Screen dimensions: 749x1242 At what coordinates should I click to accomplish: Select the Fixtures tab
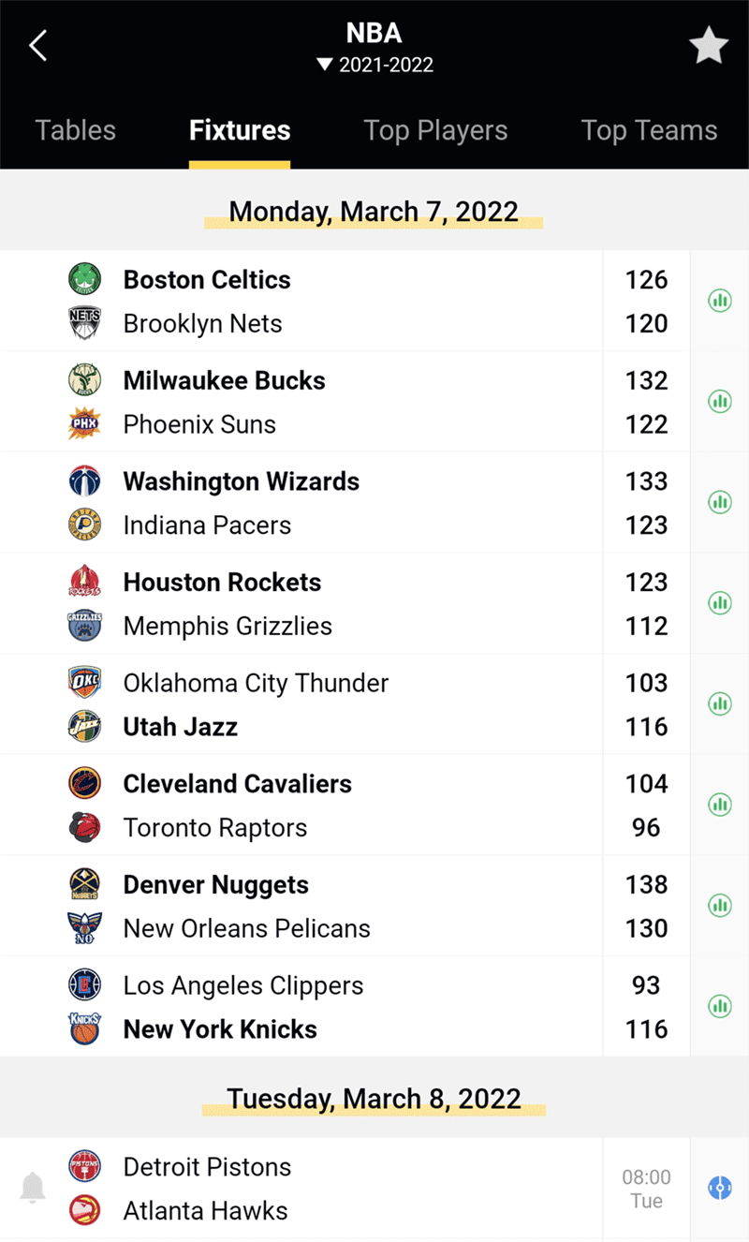[x=240, y=130]
